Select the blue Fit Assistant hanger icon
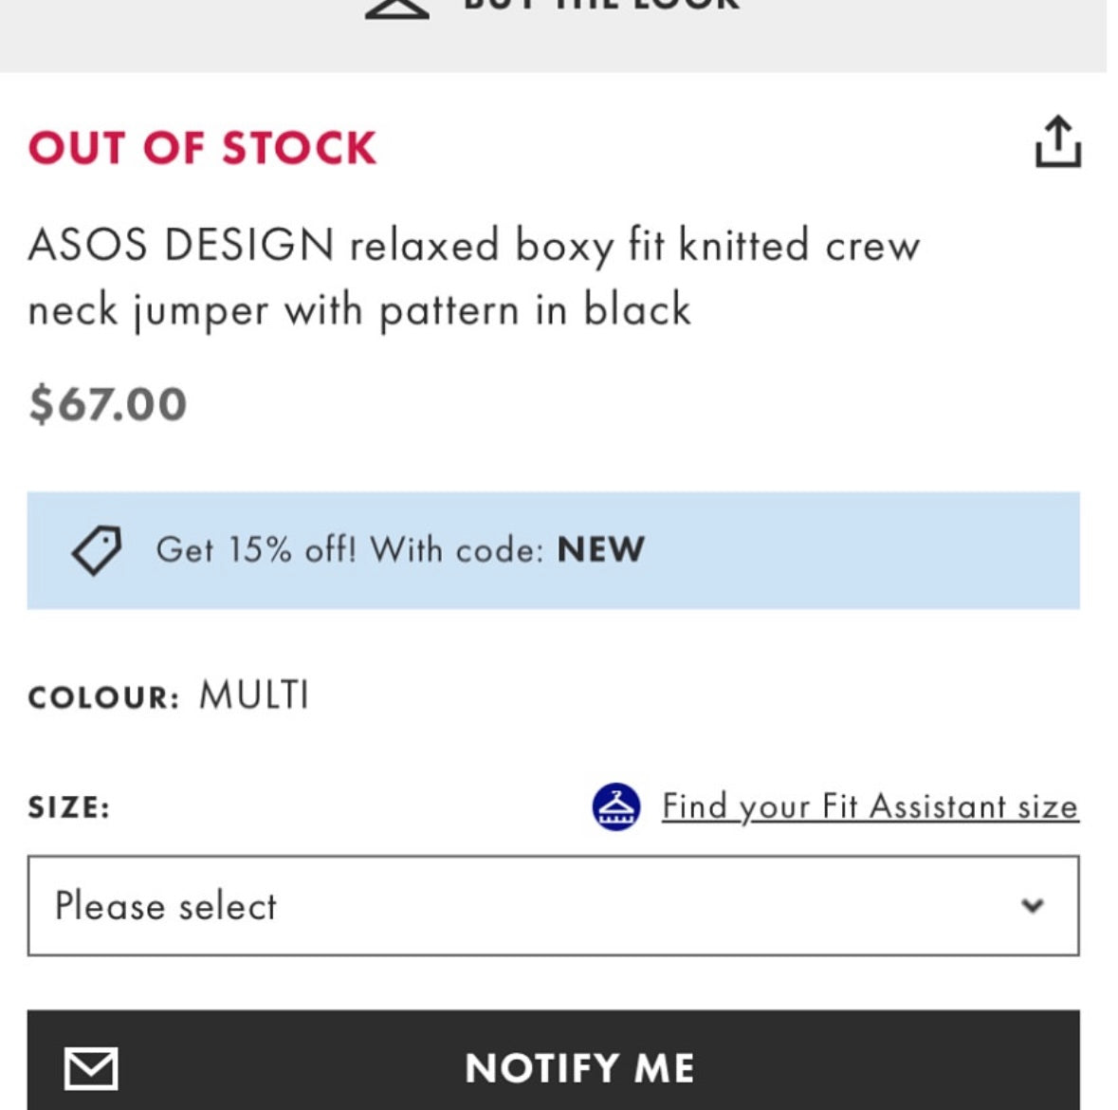Viewport: 1118px width, 1110px height. pyautogui.click(x=617, y=805)
